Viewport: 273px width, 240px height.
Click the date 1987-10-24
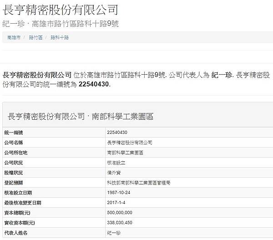(119, 193)
